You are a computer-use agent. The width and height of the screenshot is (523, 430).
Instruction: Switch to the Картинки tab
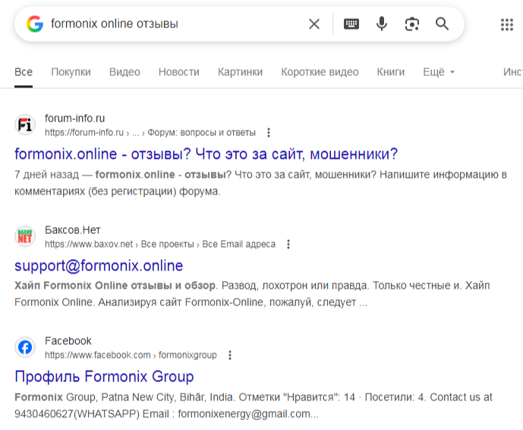tap(240, 72)
